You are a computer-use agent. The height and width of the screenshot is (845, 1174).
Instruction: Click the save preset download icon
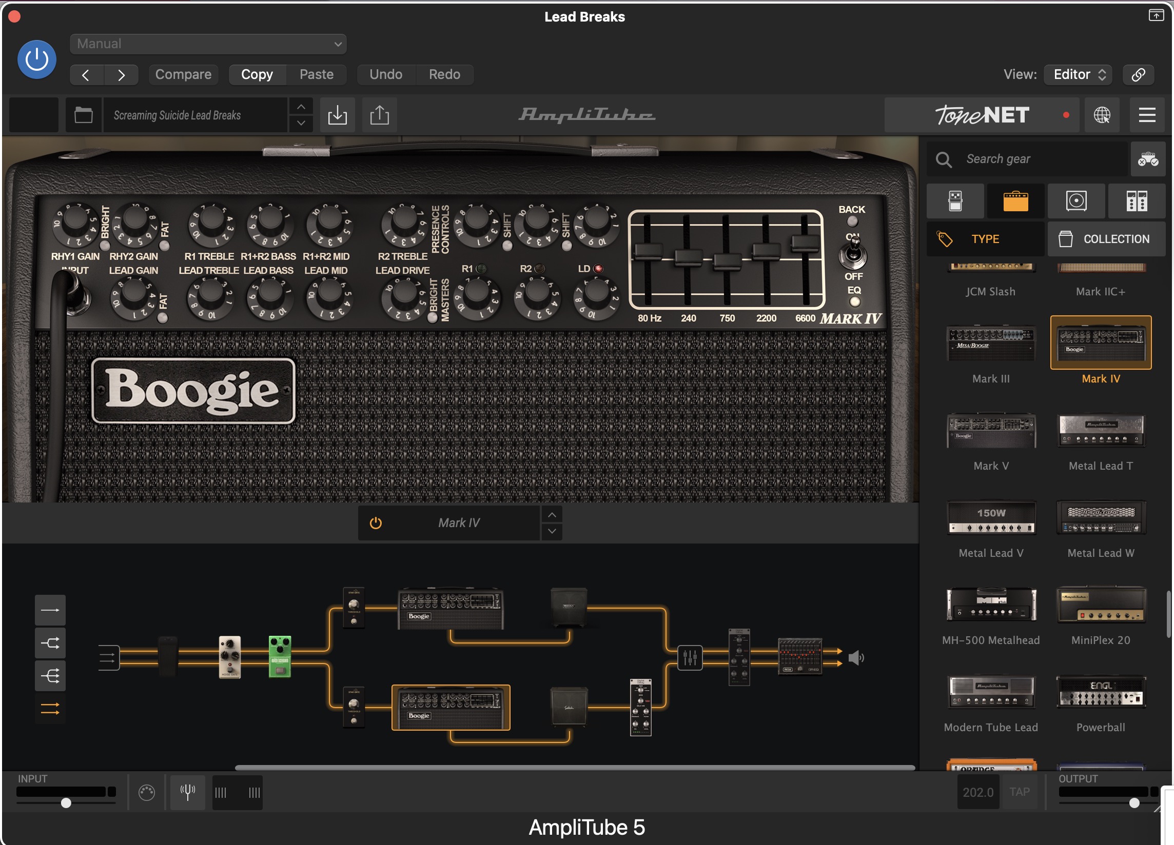tap(338, 115)
